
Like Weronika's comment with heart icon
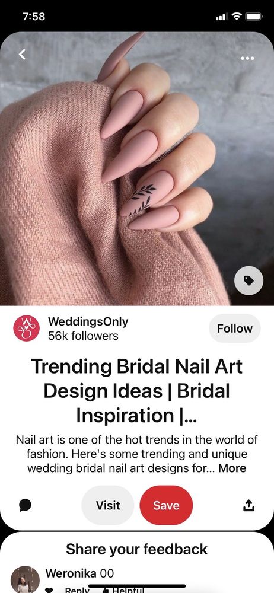coord(49,590)
